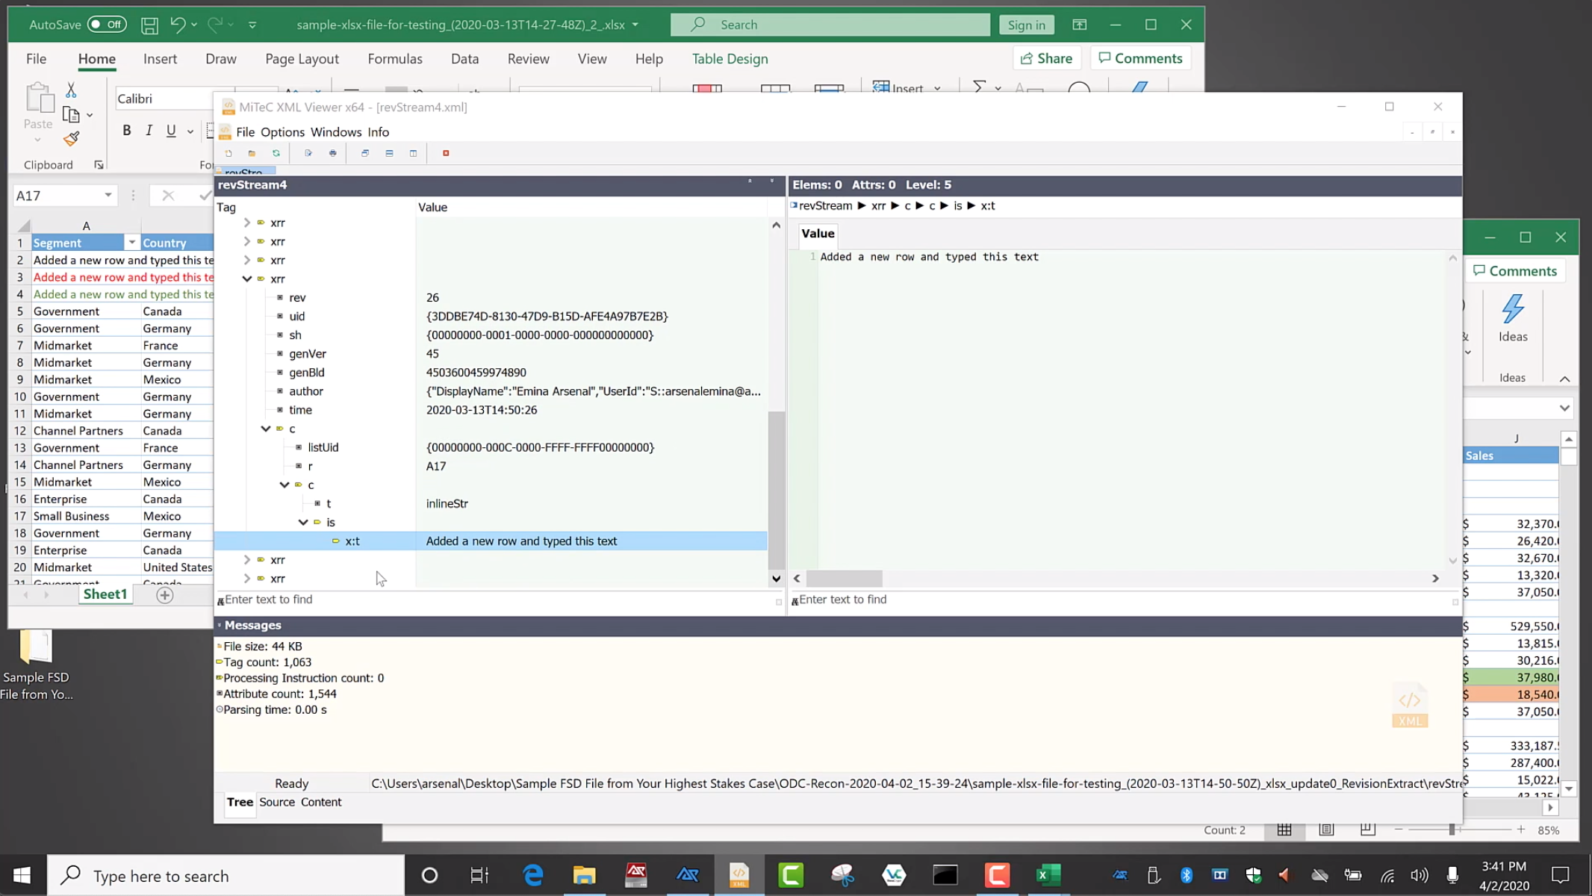
Task: Click the green Refresh icon in XML Viewer
Action: click(276, 153)
